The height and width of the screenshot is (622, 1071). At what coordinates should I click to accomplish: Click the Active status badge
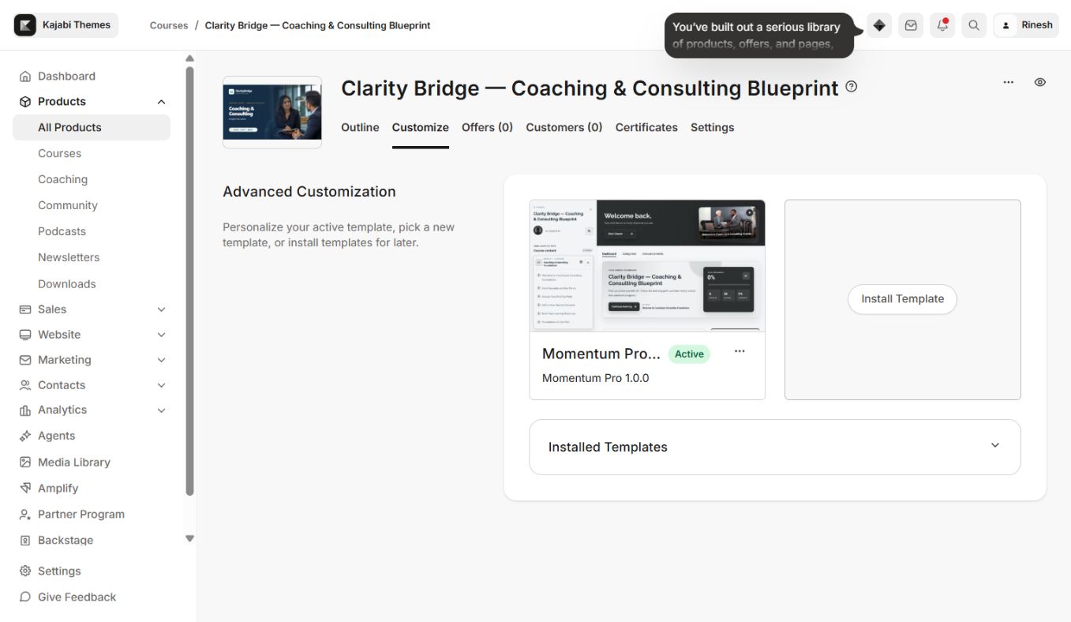pos(689,354)
